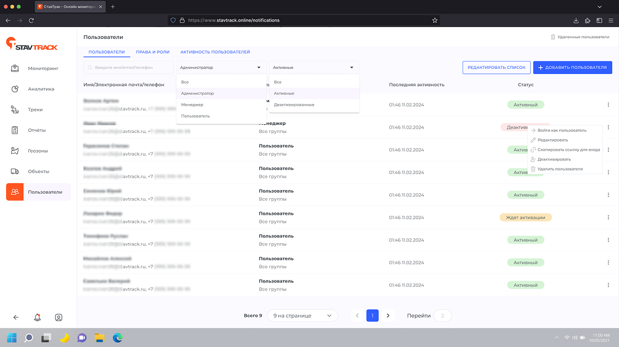Image resolution: width=619 pixels, height=347 pixels.
Task: Open Объекты section in sidebar
Action: [38, 171]
